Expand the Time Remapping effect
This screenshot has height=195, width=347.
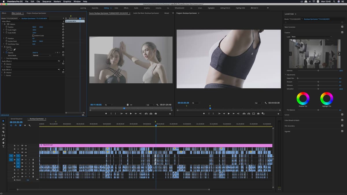click(2, 58)
